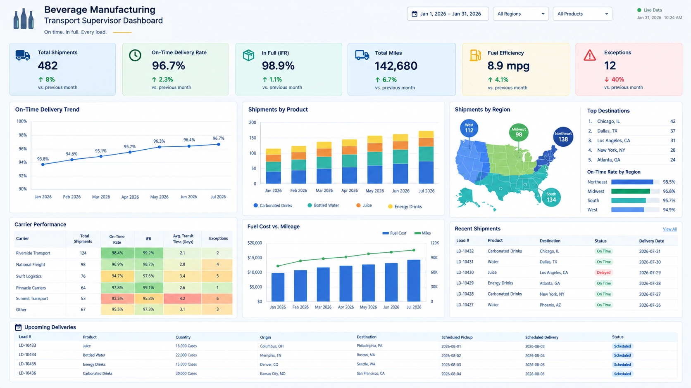Sort by On-Time Rate column header
This screenshot has height=388, width=691.
click(117, 239)
